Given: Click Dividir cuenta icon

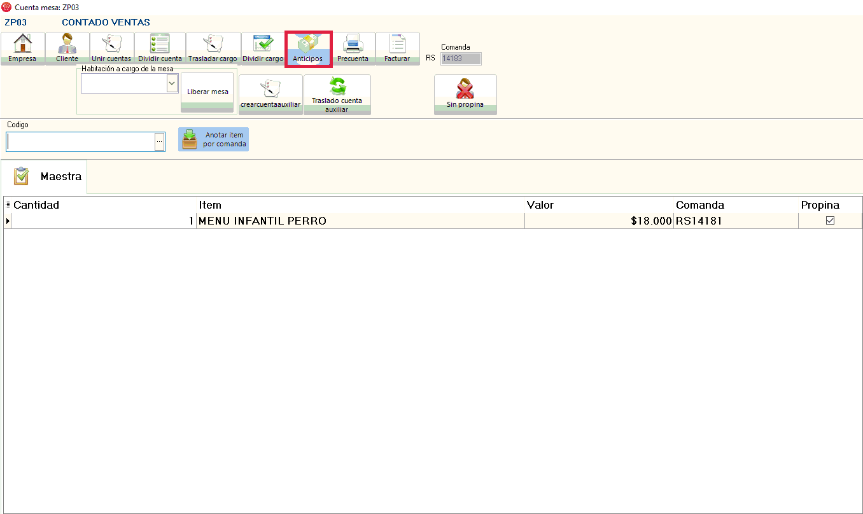Looking at the screenshot, I should [160, 44].
